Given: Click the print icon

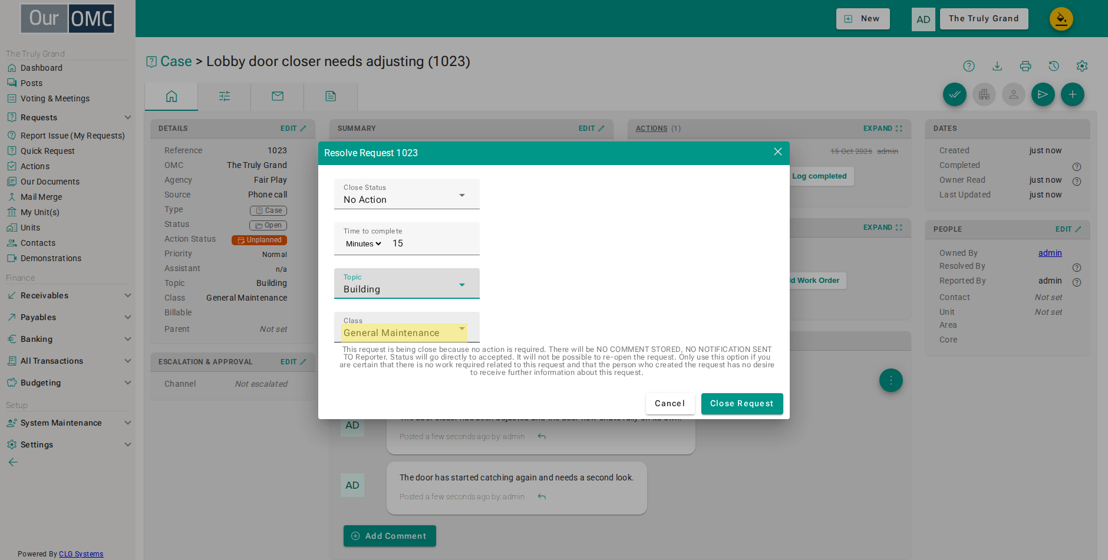Looking at the screenshot, I should 1025,66.
